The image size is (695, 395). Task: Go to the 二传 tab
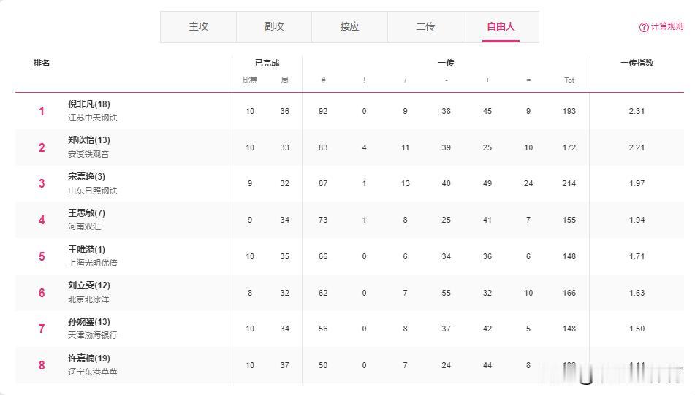(425, 27)
